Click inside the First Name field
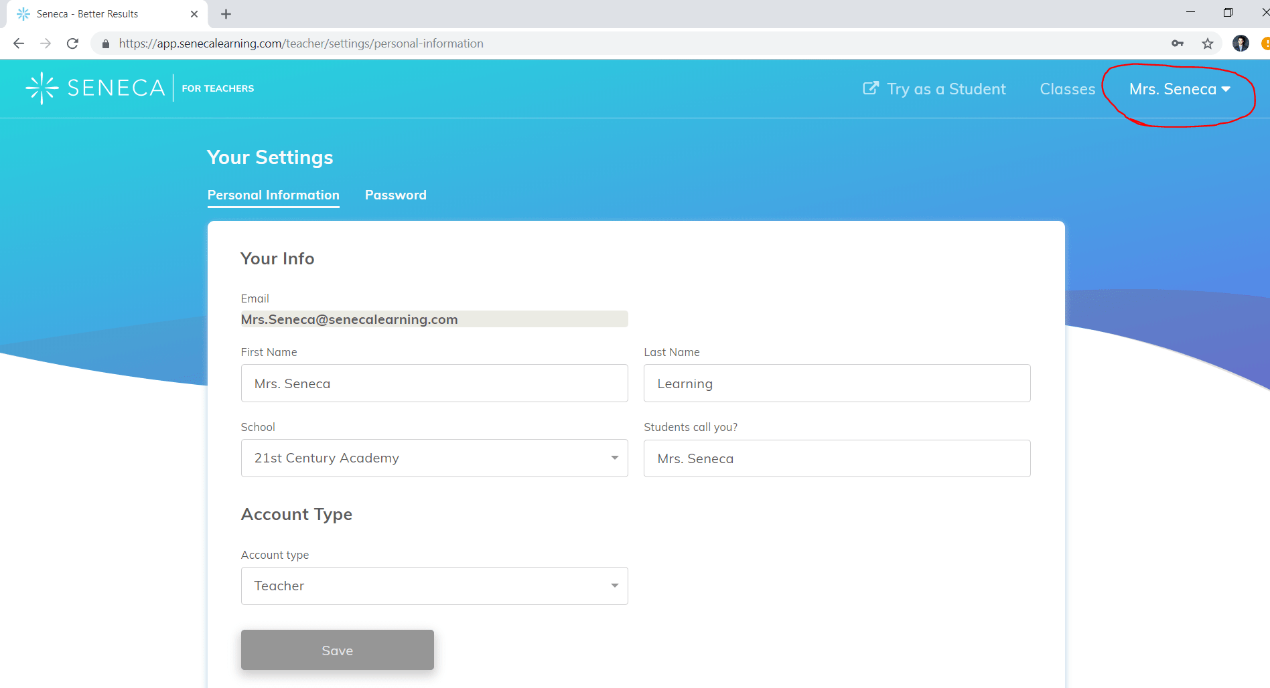 [434, 383]
